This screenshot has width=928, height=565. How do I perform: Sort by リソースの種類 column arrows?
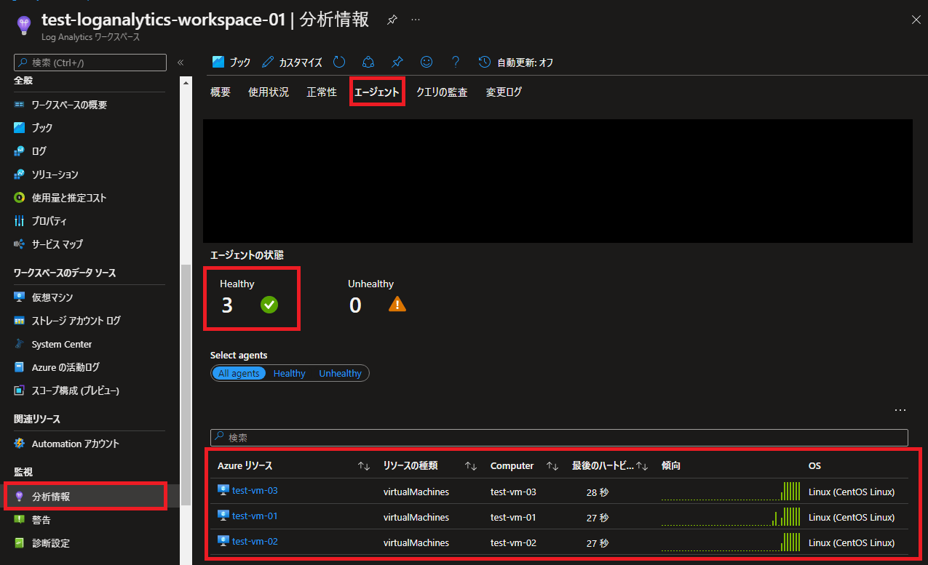[x=471, y=466]
